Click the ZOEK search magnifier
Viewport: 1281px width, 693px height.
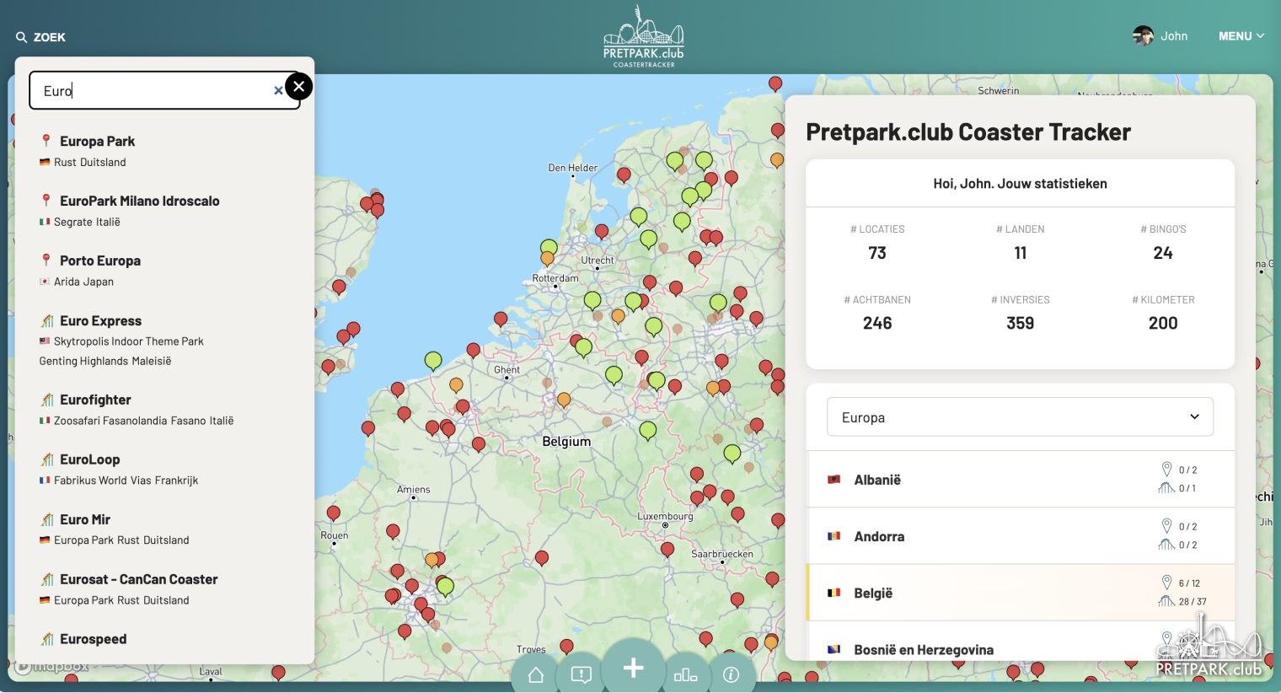pos(22,37)
